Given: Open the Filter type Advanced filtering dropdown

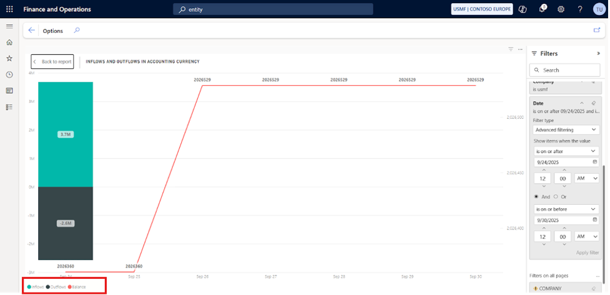Looking at the screenshot, I should 566,130.
